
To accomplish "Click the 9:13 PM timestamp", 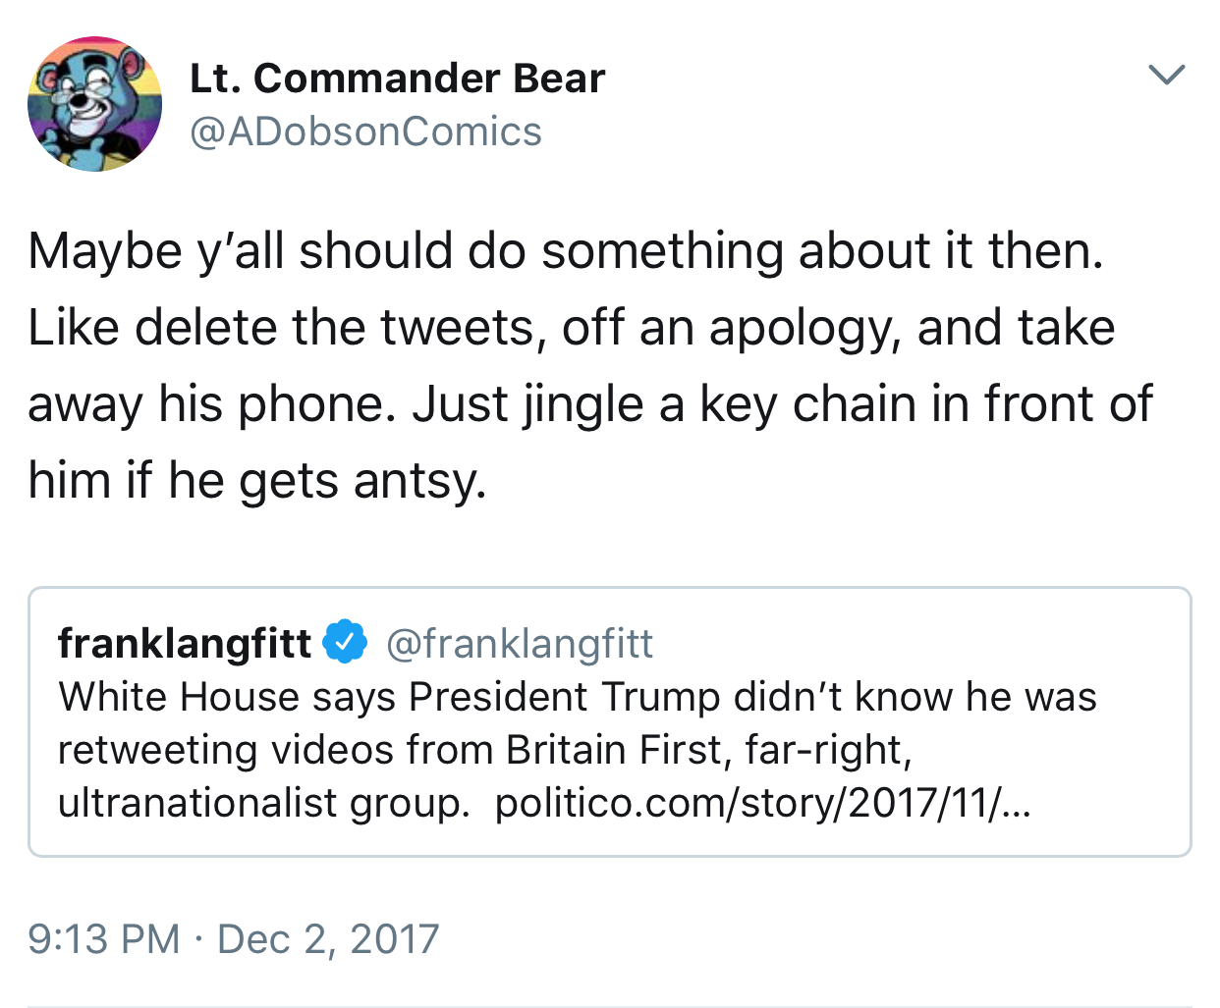I will click(x=104, y=938).
